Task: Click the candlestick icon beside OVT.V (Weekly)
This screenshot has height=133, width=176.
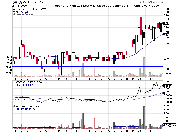Action: coord(14,9)
